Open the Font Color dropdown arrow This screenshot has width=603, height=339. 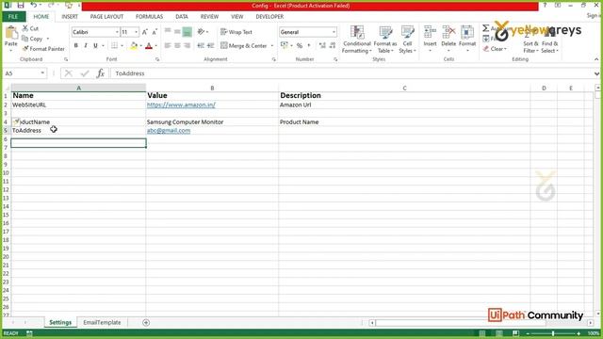coord(155,46)
